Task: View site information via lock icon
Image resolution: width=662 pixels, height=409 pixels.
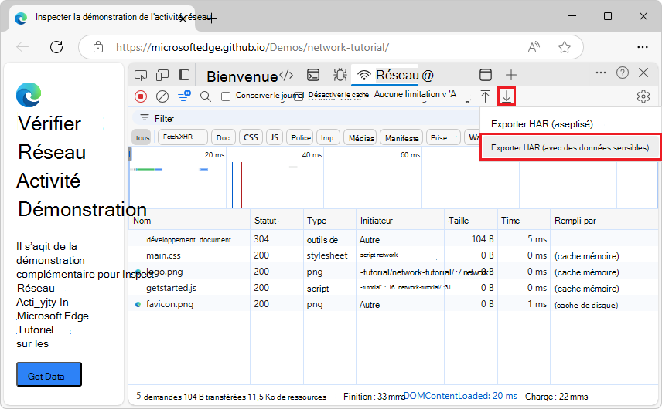Action: coord(98,47)
